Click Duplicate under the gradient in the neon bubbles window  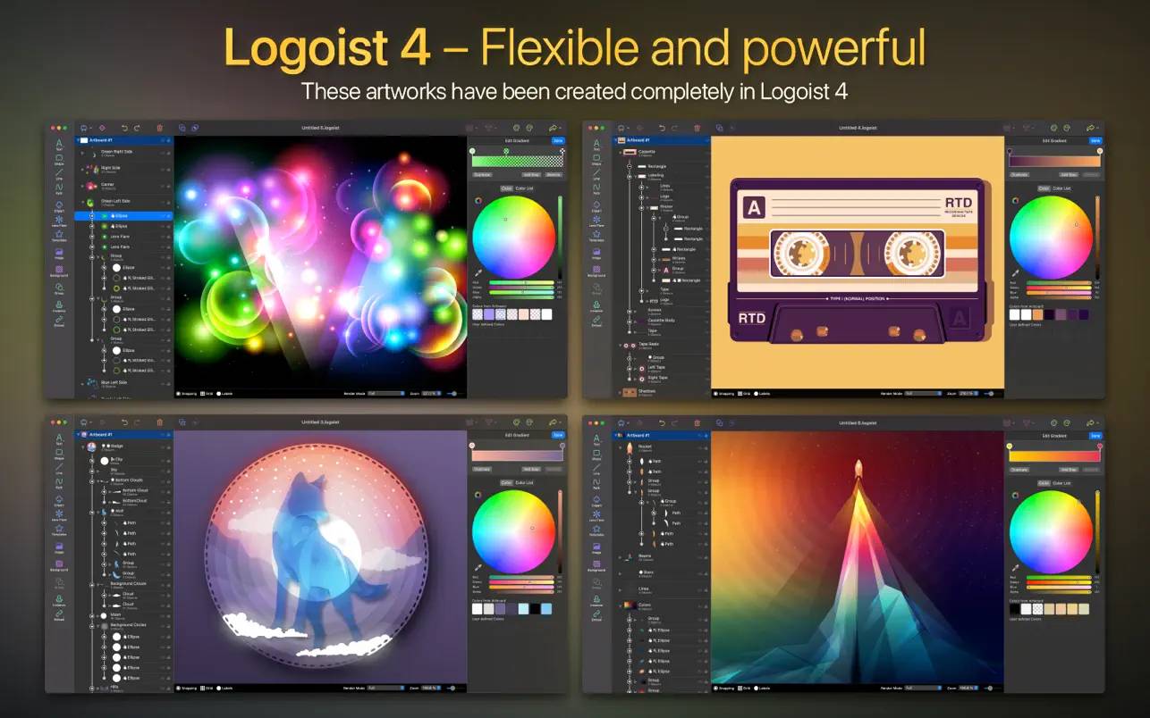(482, 175)
